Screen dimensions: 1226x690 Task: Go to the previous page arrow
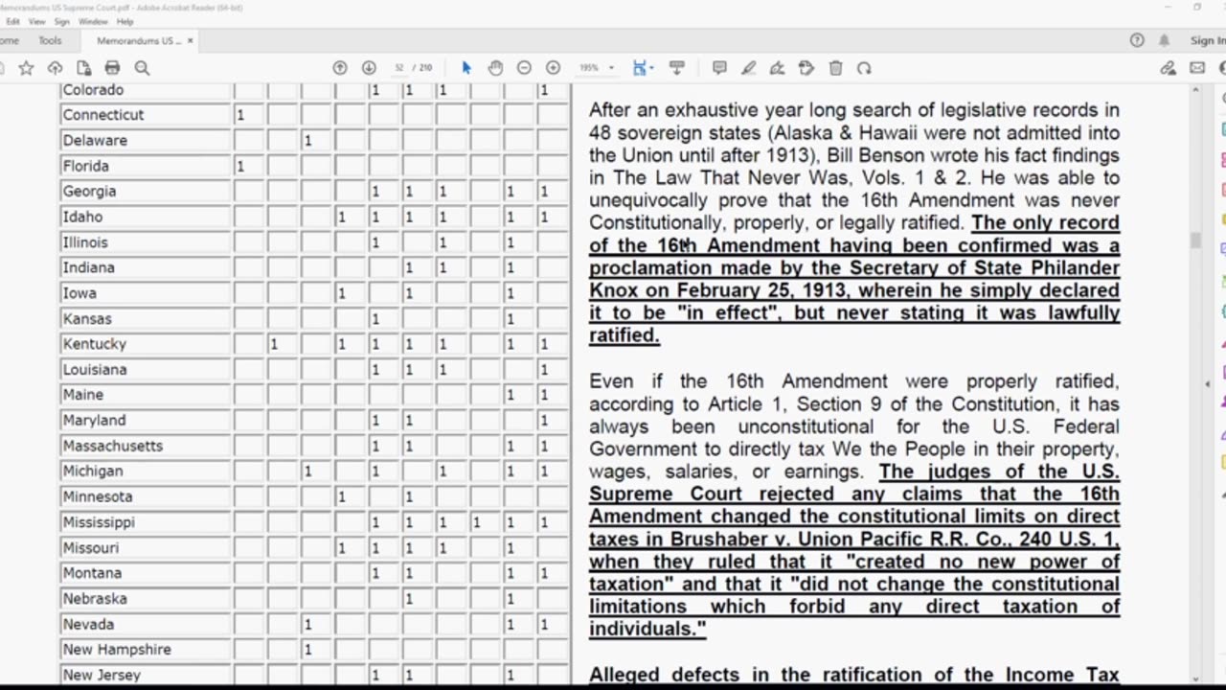pos(340,68)
